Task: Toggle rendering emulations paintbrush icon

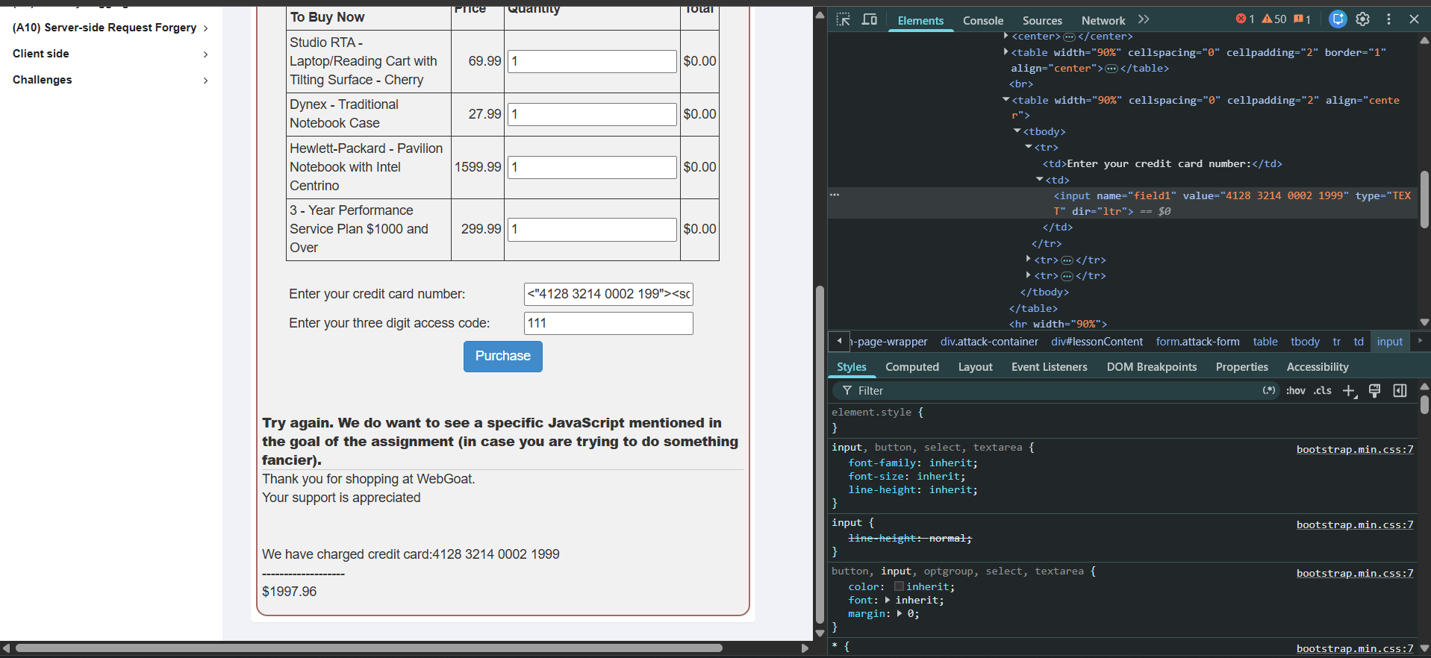Action: pos(1374,391)
